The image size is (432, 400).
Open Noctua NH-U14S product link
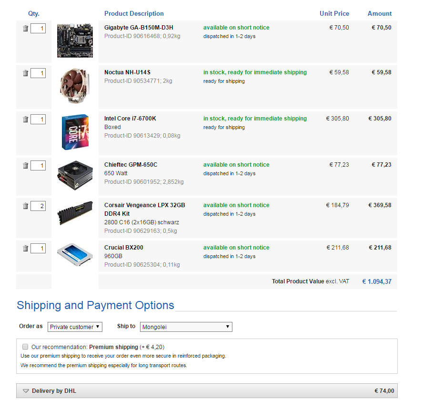tap(127, 72)
